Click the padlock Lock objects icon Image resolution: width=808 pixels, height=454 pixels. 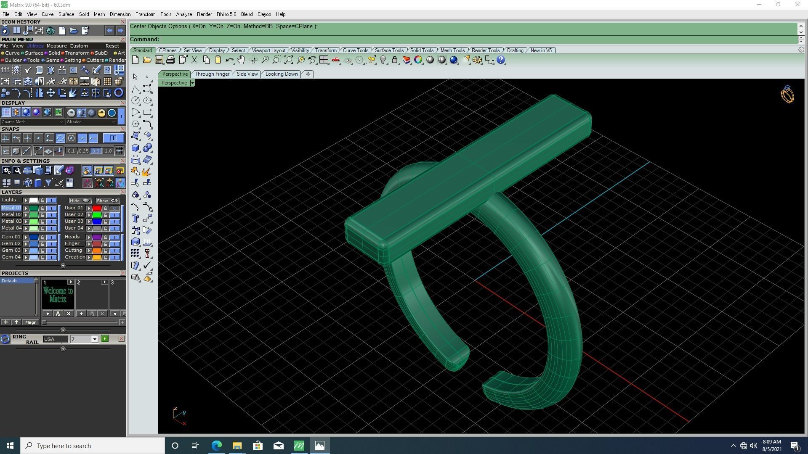395,60
